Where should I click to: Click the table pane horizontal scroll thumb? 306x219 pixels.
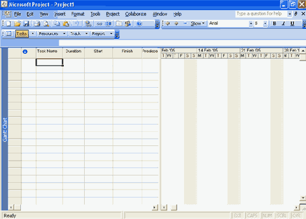click(18, 208)
